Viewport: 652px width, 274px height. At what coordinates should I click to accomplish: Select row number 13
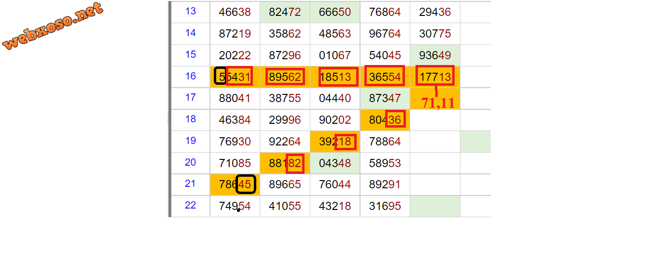(x=191, y=11)
